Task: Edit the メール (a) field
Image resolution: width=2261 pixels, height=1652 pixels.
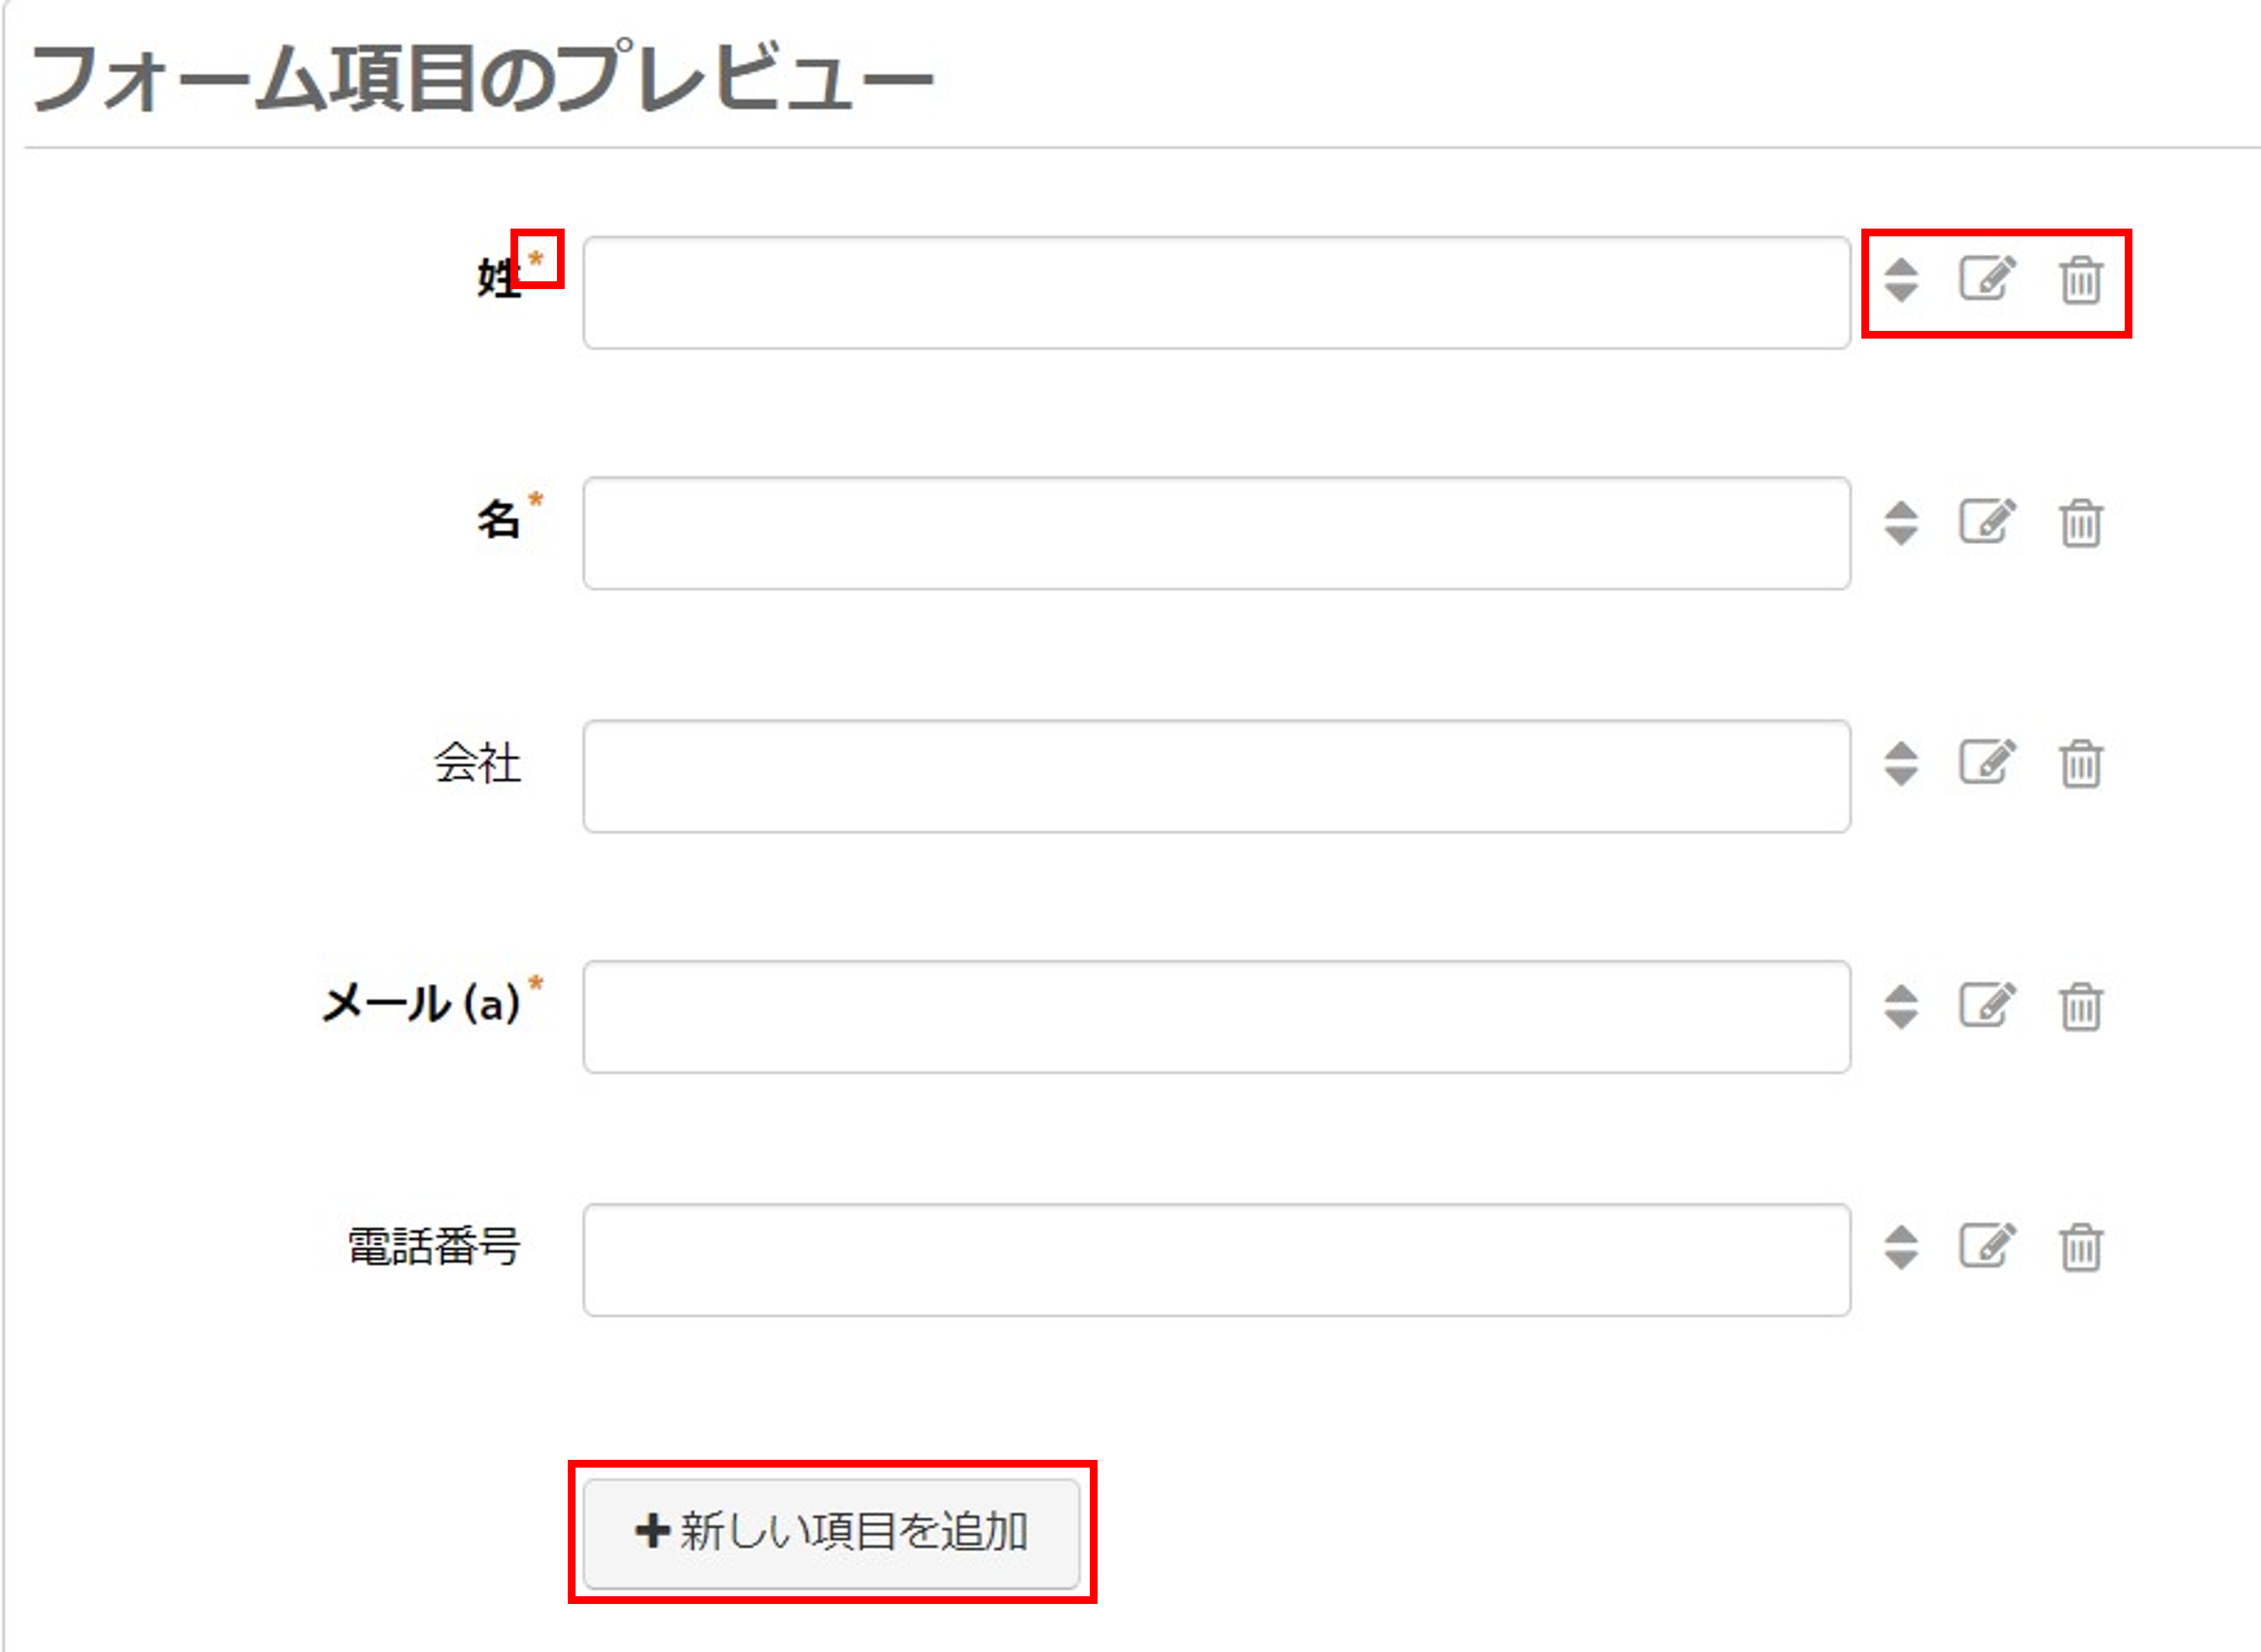Action: coord(1987,1005)
